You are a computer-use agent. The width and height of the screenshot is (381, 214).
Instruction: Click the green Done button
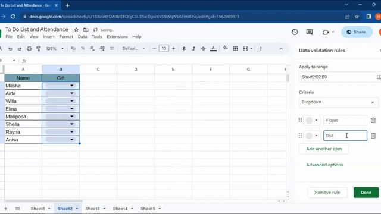(x=366, y=193)
